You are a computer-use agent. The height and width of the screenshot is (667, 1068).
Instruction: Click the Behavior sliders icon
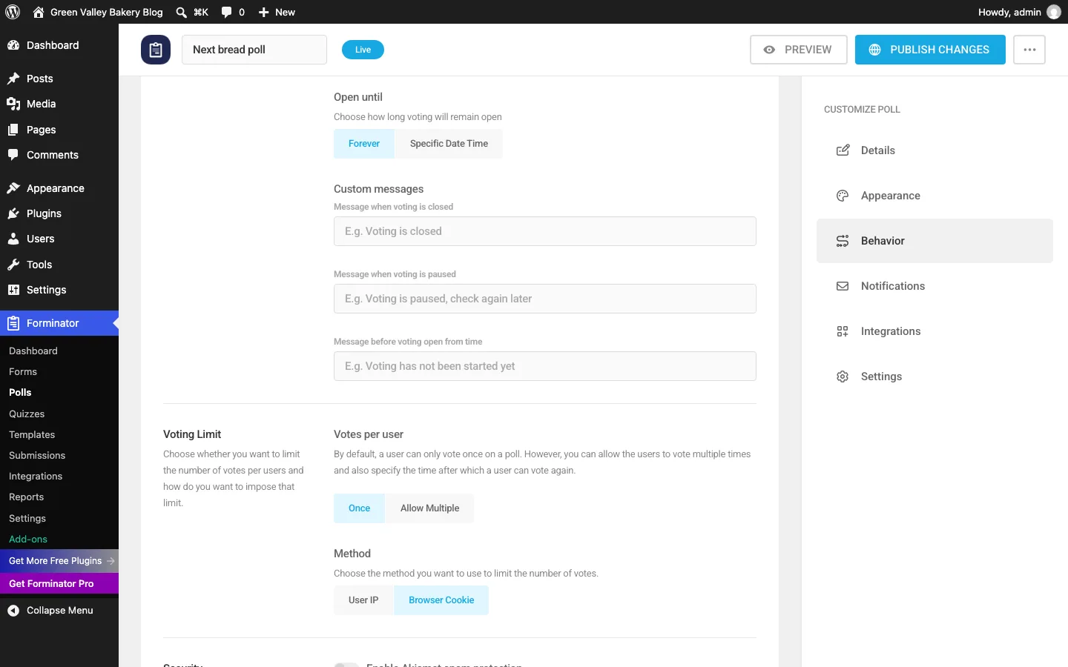tap(843, 241)
